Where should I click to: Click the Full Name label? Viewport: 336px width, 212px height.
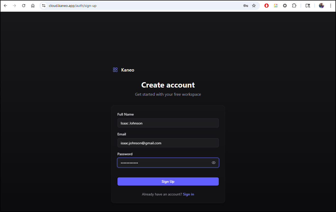125,114
